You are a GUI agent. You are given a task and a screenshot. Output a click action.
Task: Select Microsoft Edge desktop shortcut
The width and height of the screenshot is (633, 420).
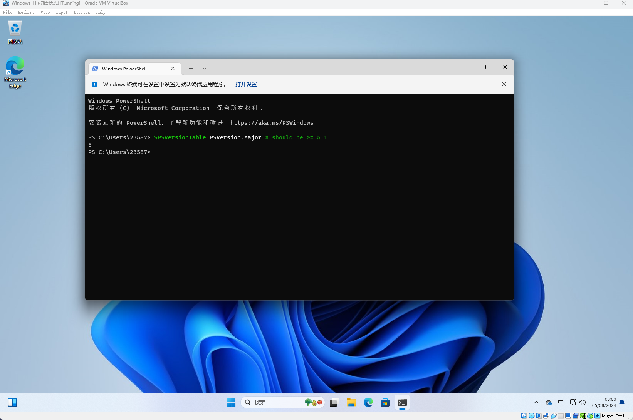(15, 72)
